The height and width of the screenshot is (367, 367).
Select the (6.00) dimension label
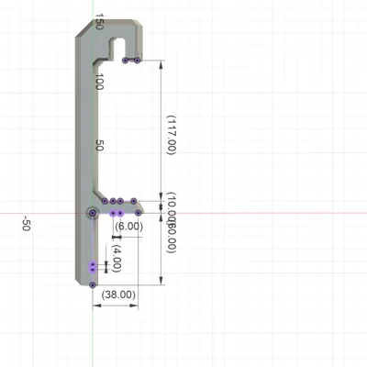(129, 227)
